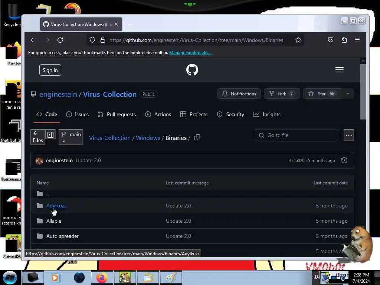This screenshot has height=285, width=380.
Task: Open the more options ellipsis button
Action: point(349,135)
